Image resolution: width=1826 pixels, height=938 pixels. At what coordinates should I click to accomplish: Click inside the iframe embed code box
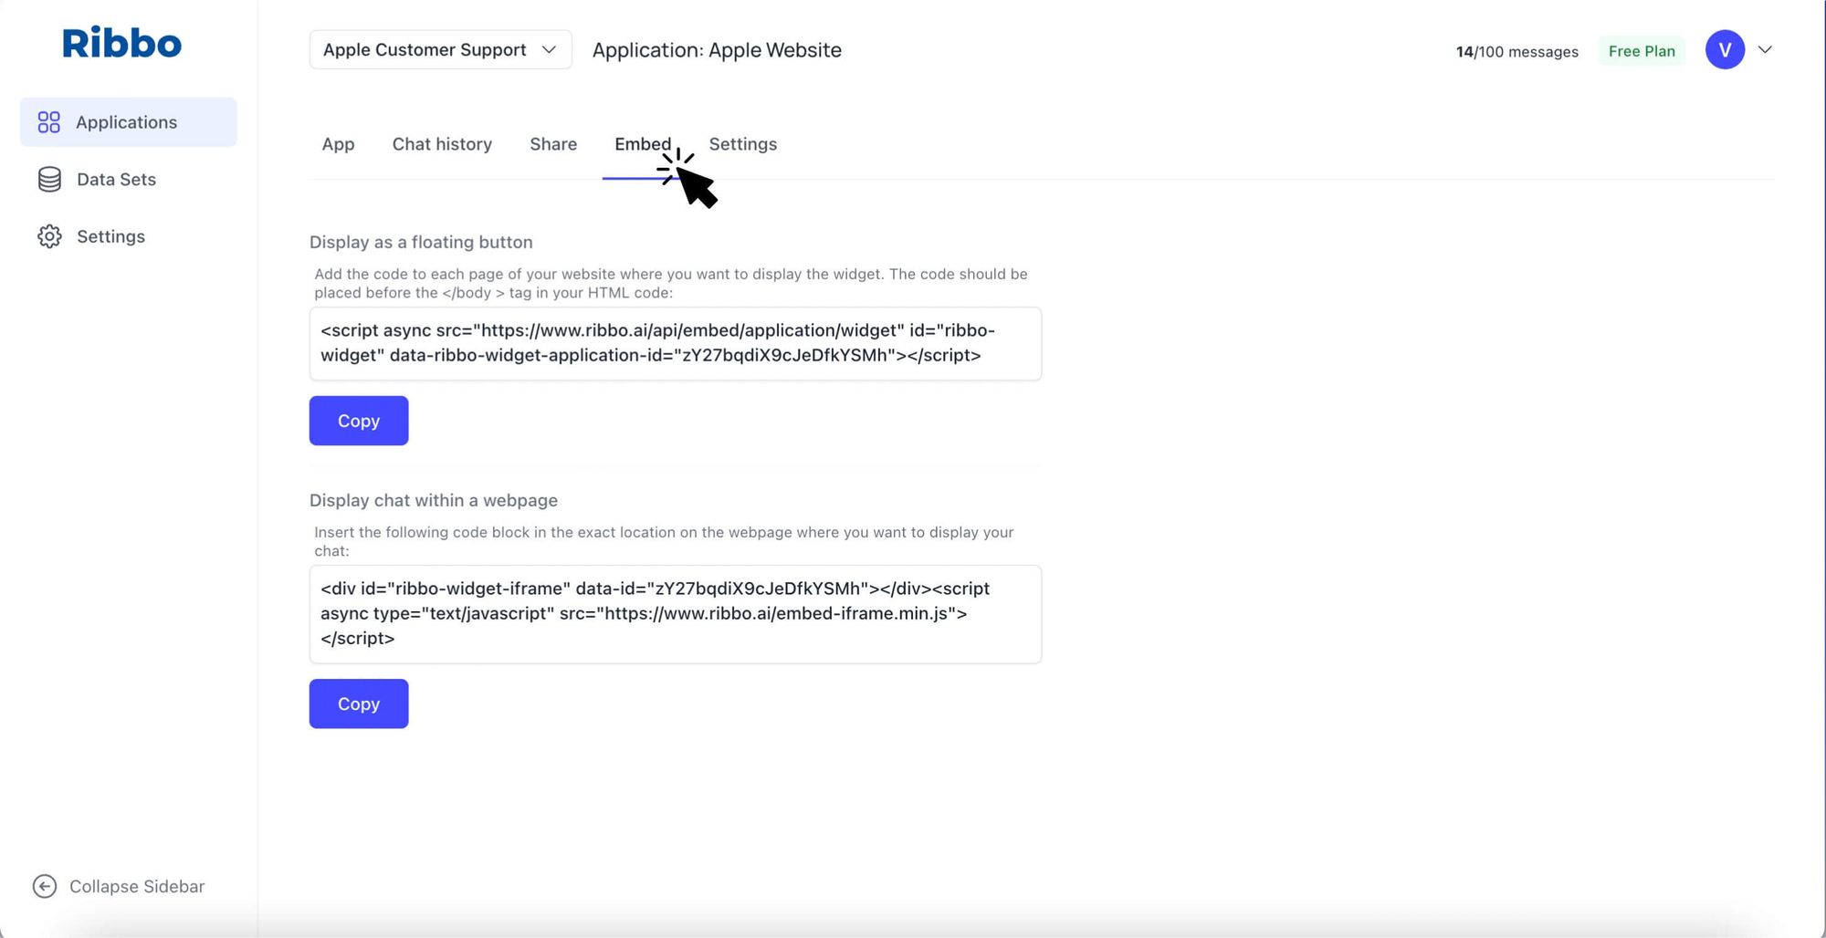[x=676, y=614]
